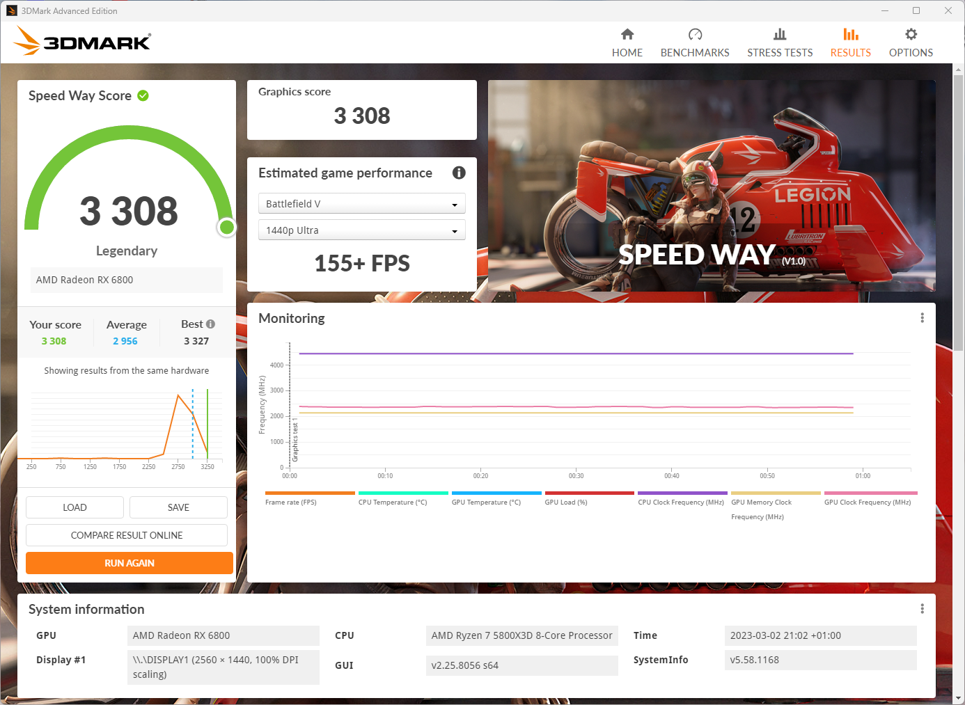Click the 3DMark logo

point(82,41)
